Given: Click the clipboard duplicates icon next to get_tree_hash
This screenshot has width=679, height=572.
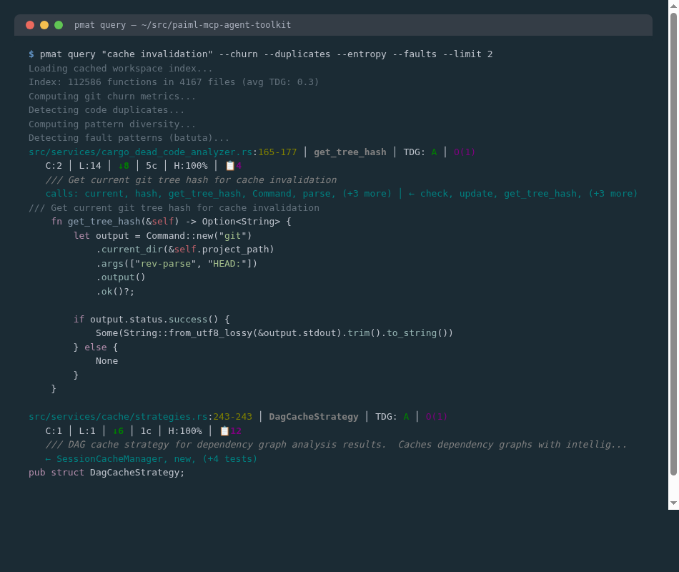Looking at the screenshot, I should 229,165.
